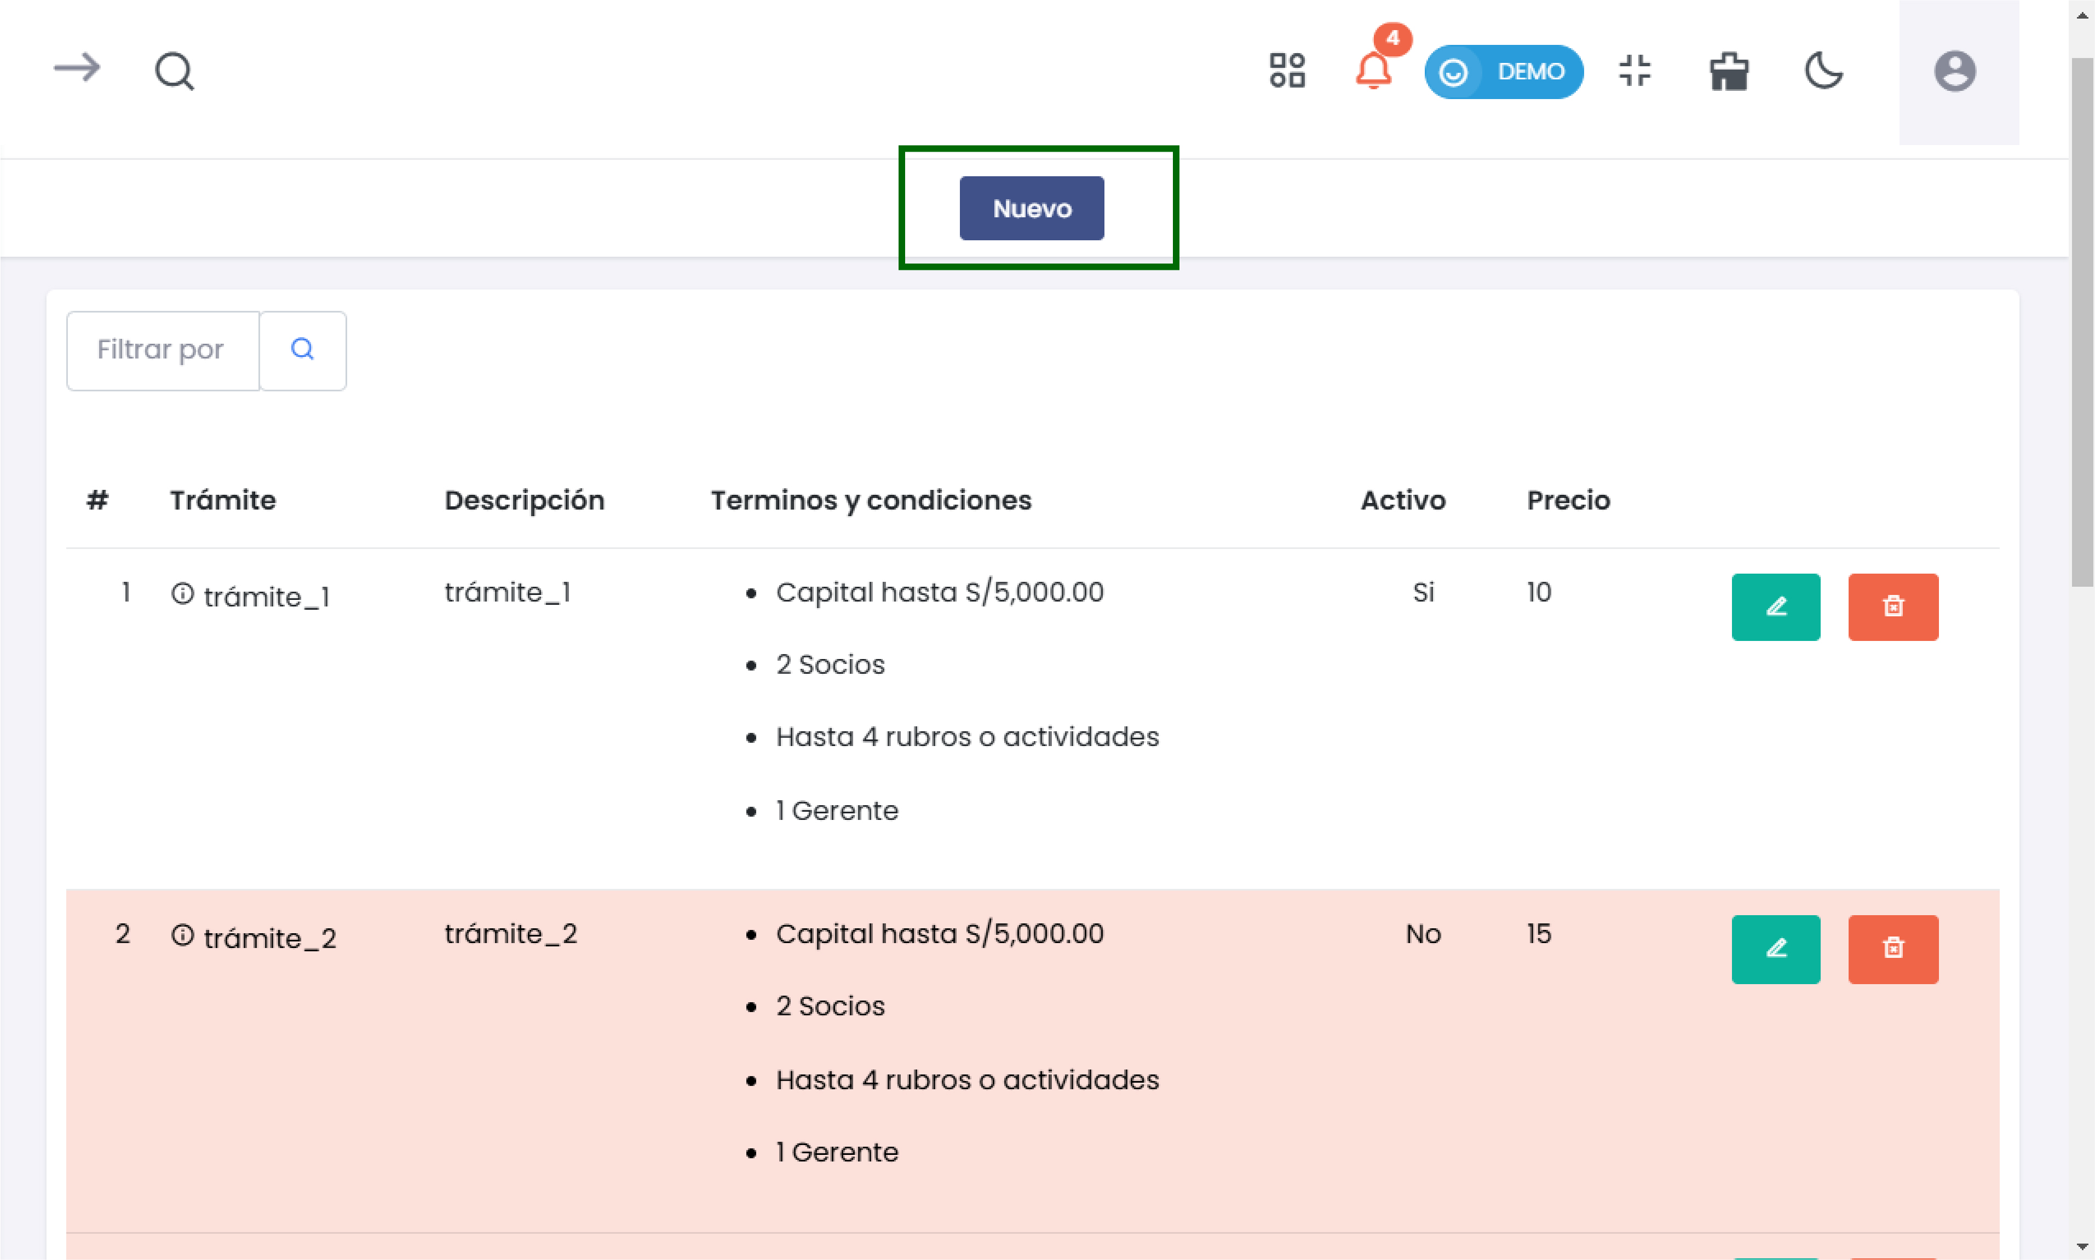The image size is (2095, 1260).
Task: Exit fullscreen using the compress icon
Action: (1634, 71)
